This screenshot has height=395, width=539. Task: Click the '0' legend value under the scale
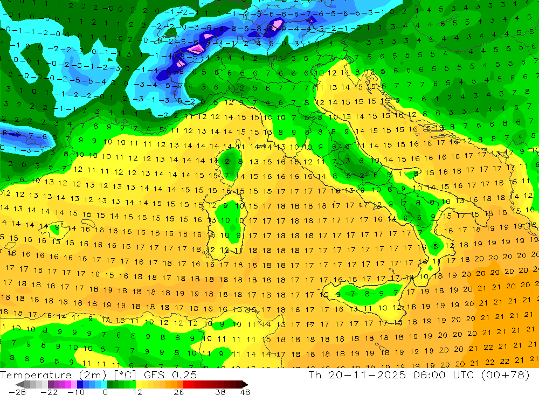coord(106,392)
